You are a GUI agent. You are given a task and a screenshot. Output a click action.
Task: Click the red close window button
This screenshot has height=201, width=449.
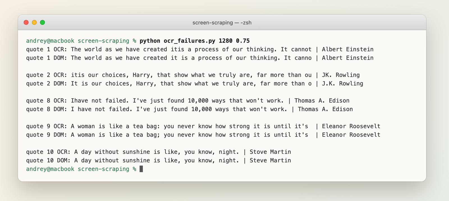pos(26,22)
